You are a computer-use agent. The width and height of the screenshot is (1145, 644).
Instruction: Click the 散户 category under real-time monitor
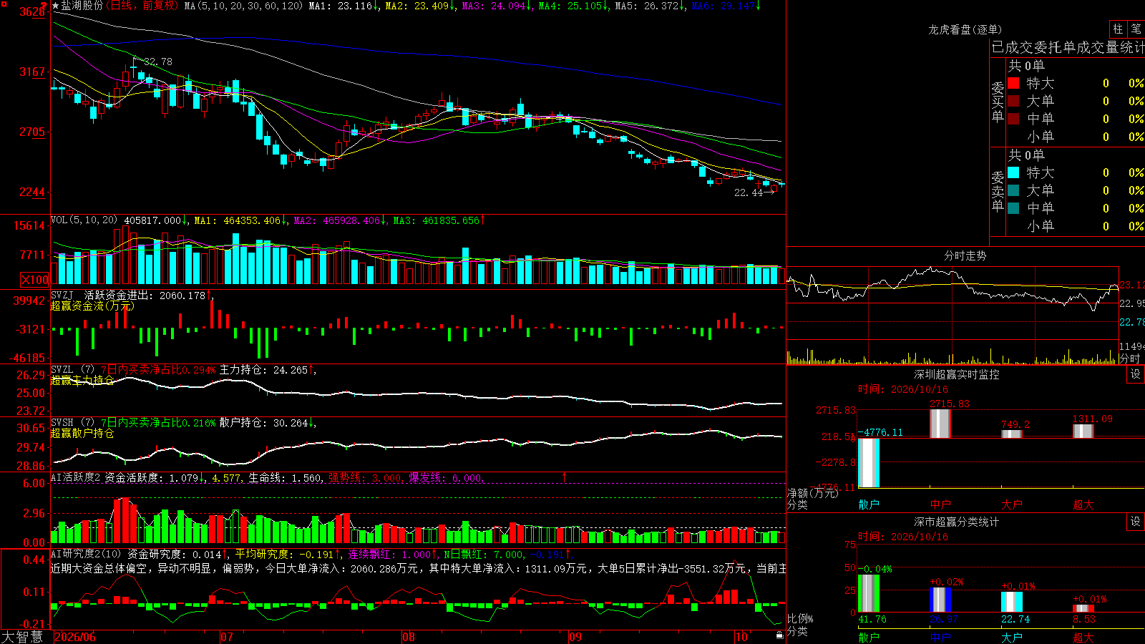(x=869, y=504)
